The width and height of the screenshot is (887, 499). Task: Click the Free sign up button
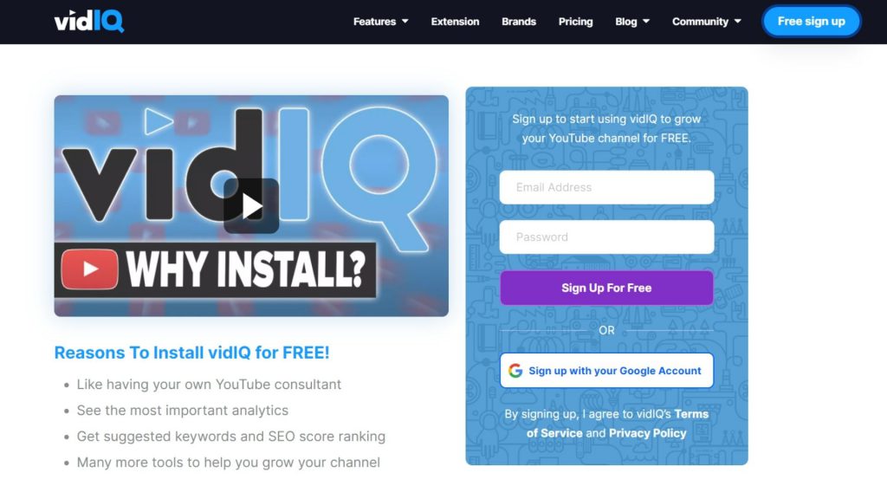point(811,22)
